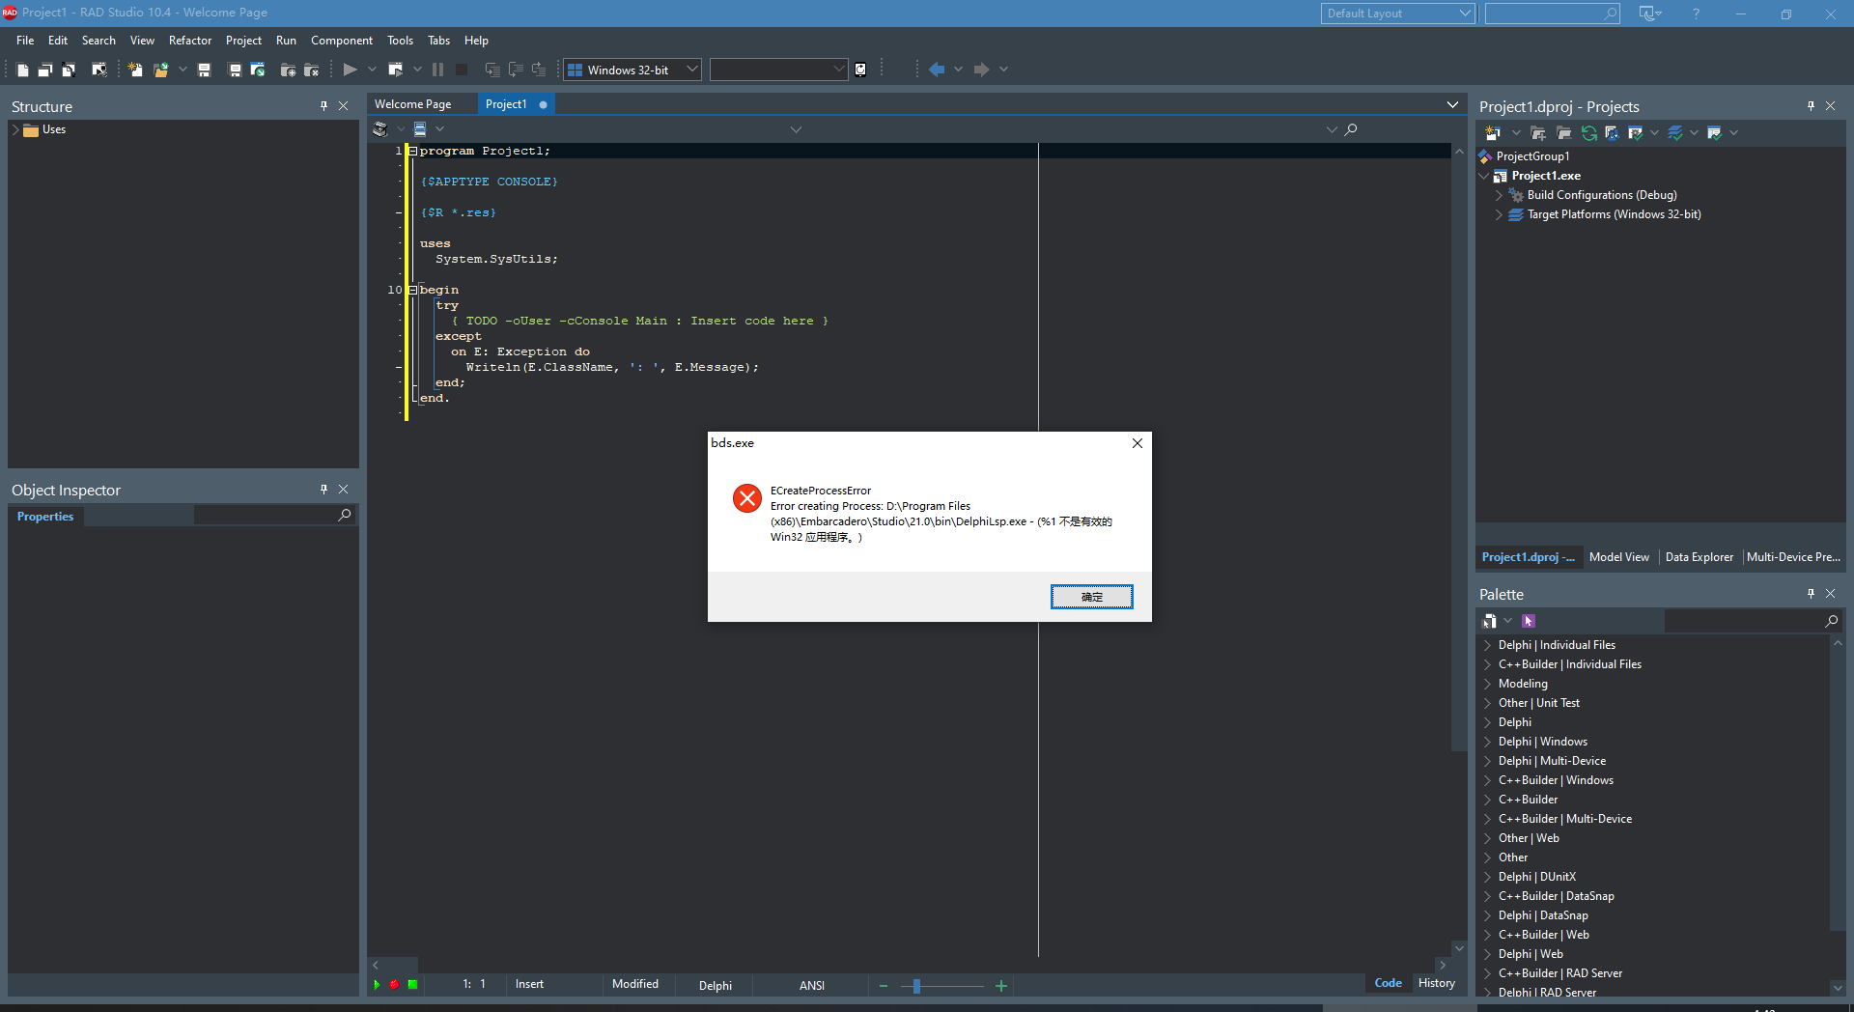The width and height of the screenshot is (1854, 1012).
Task: Click the play macro green arrow in status bar
Action: coord(377,984)
